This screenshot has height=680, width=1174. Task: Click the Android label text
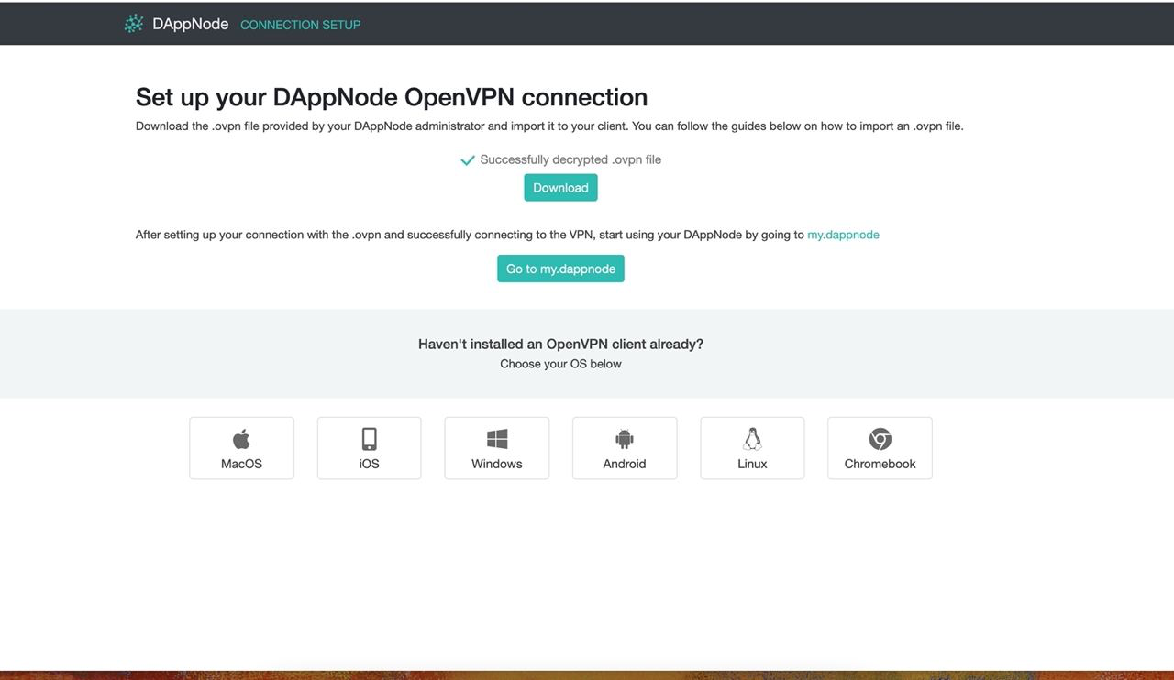[625, 464]
